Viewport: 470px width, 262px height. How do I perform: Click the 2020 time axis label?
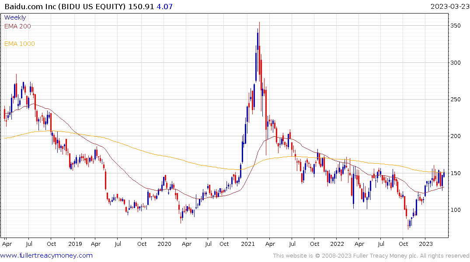[x=164, y=244]
